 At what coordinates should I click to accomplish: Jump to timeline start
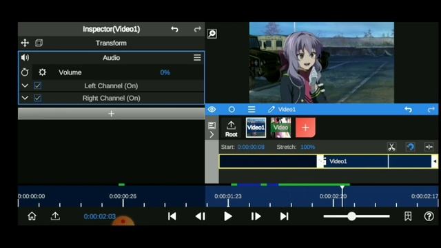pyautogui.click(x=172, y=216)
